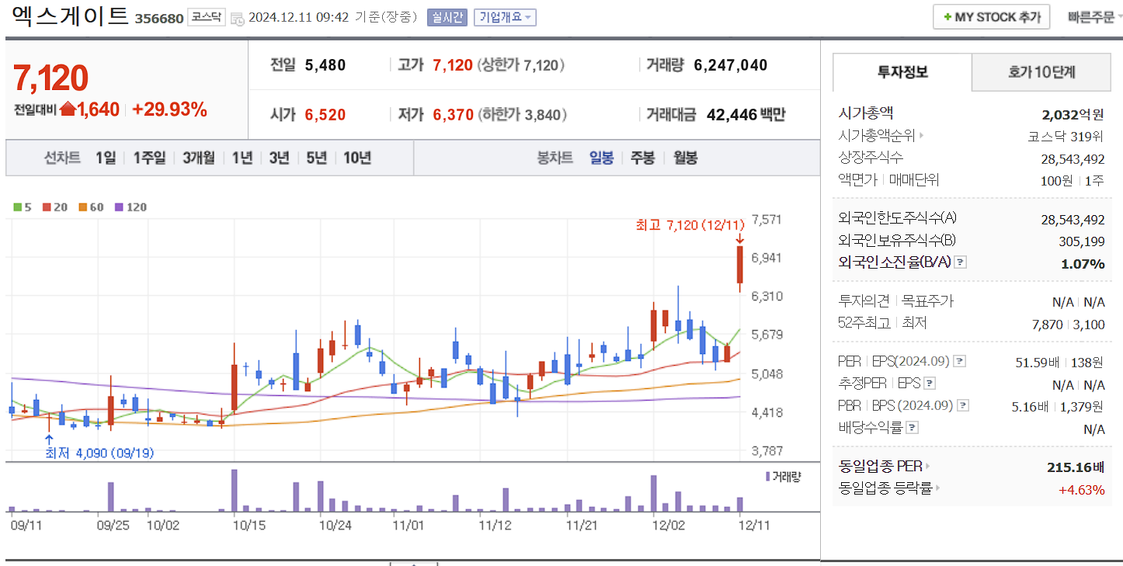Image resolution: width=1123 pixels, height=566 pixels.
Task: Click the PBR/BPS tooltip icon
Action: 963,405
